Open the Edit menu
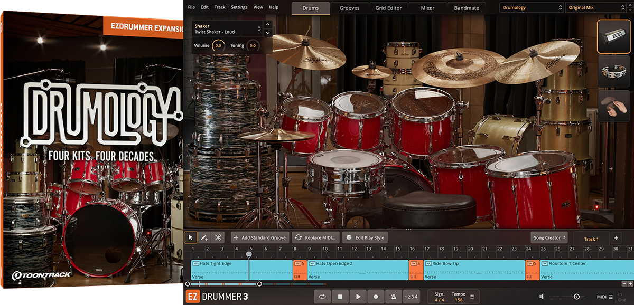Screen dimensions: 634x305 click(204, 7)
